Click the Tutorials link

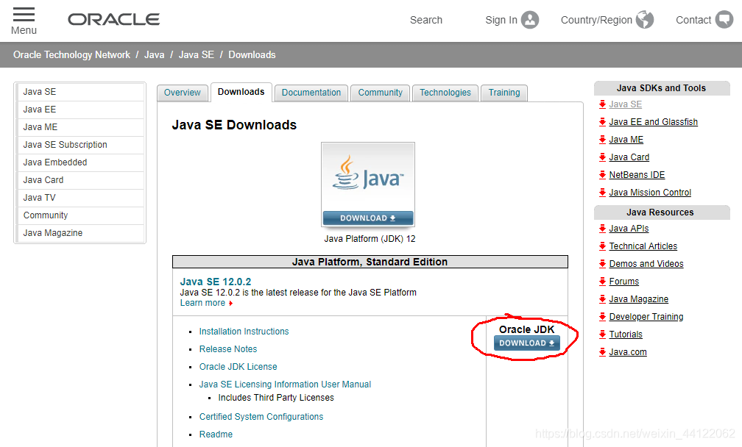click(626, 335)
